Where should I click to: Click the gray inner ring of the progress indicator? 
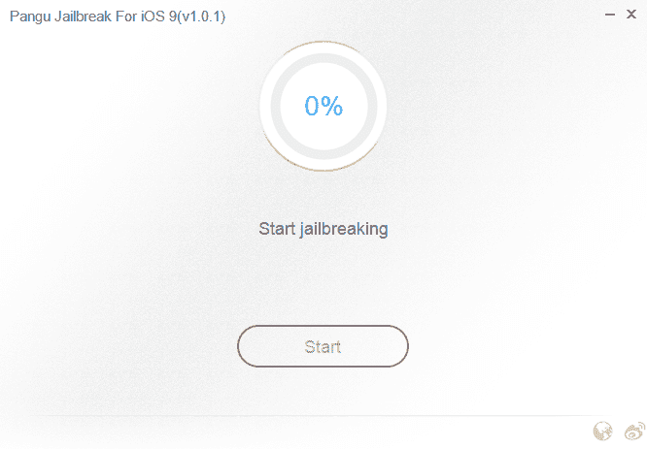276,107
